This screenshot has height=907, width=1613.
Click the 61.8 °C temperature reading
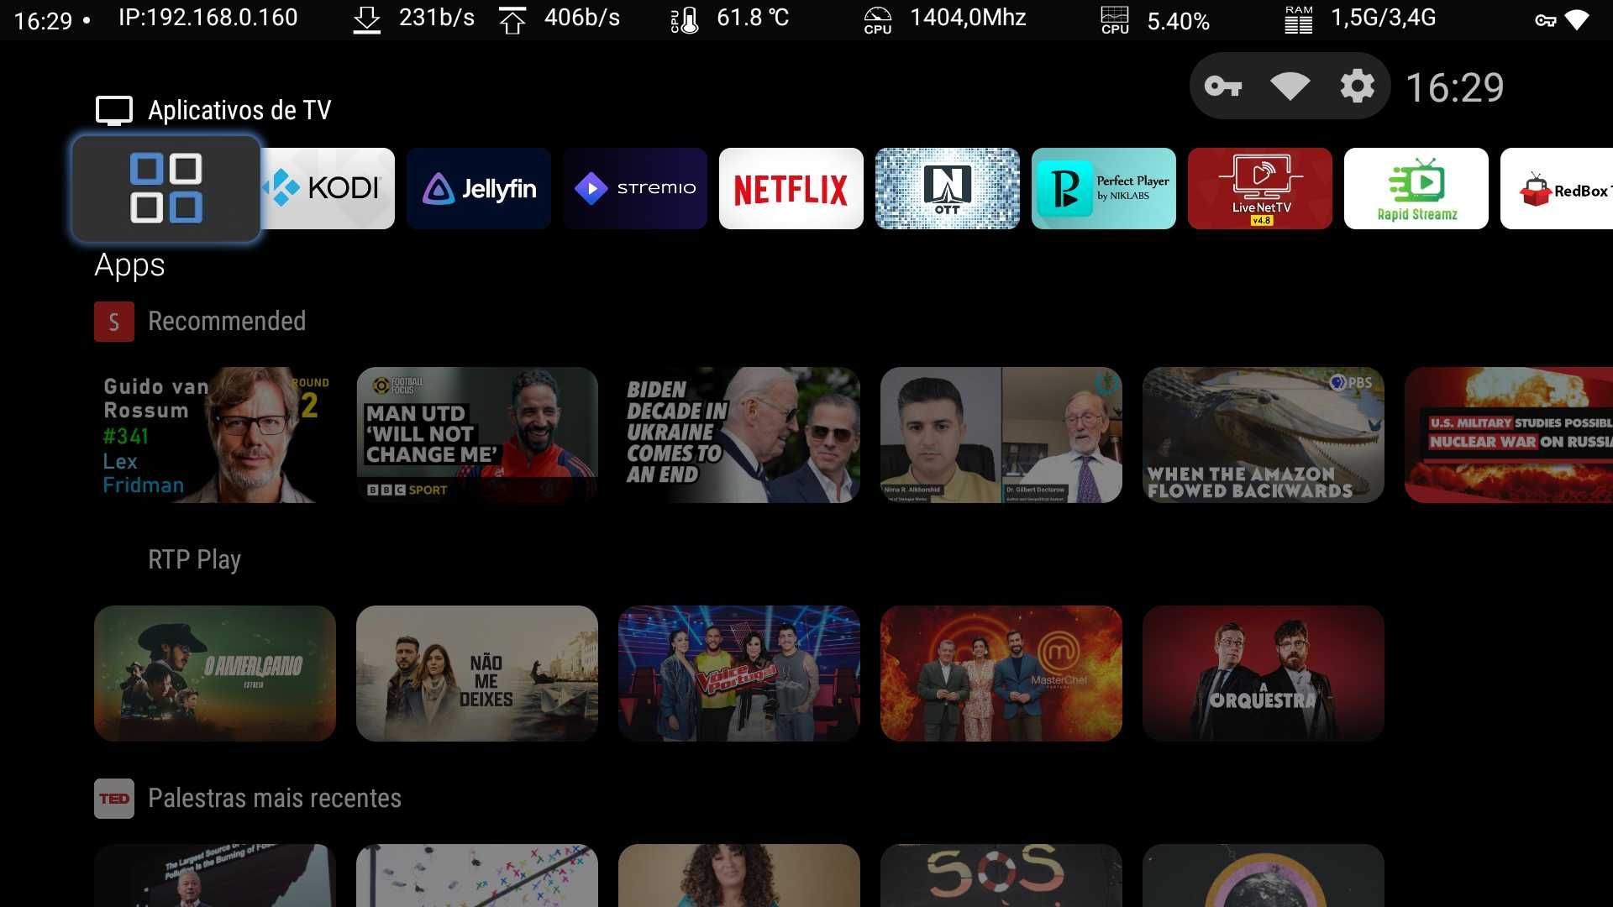pos(753,18)
